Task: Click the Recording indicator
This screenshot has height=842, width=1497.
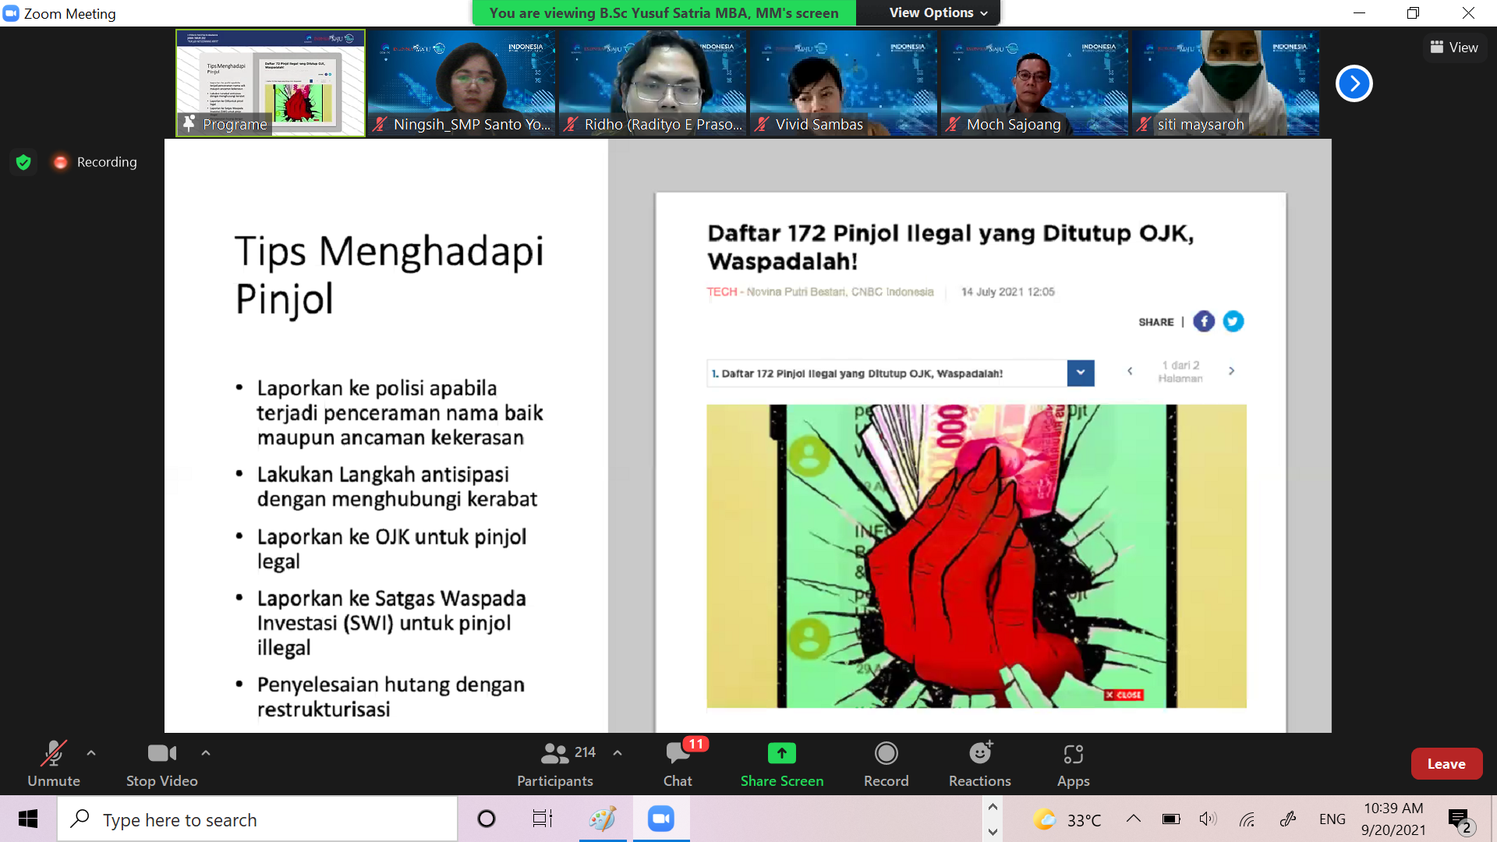Action: [95, 162]
